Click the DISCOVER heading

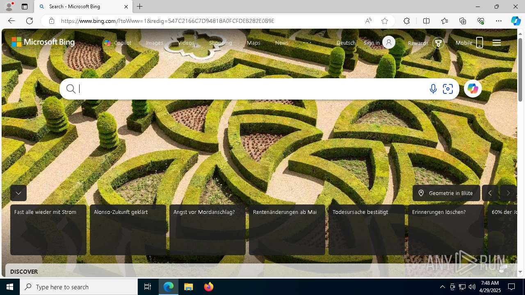(x=24, y=272)
